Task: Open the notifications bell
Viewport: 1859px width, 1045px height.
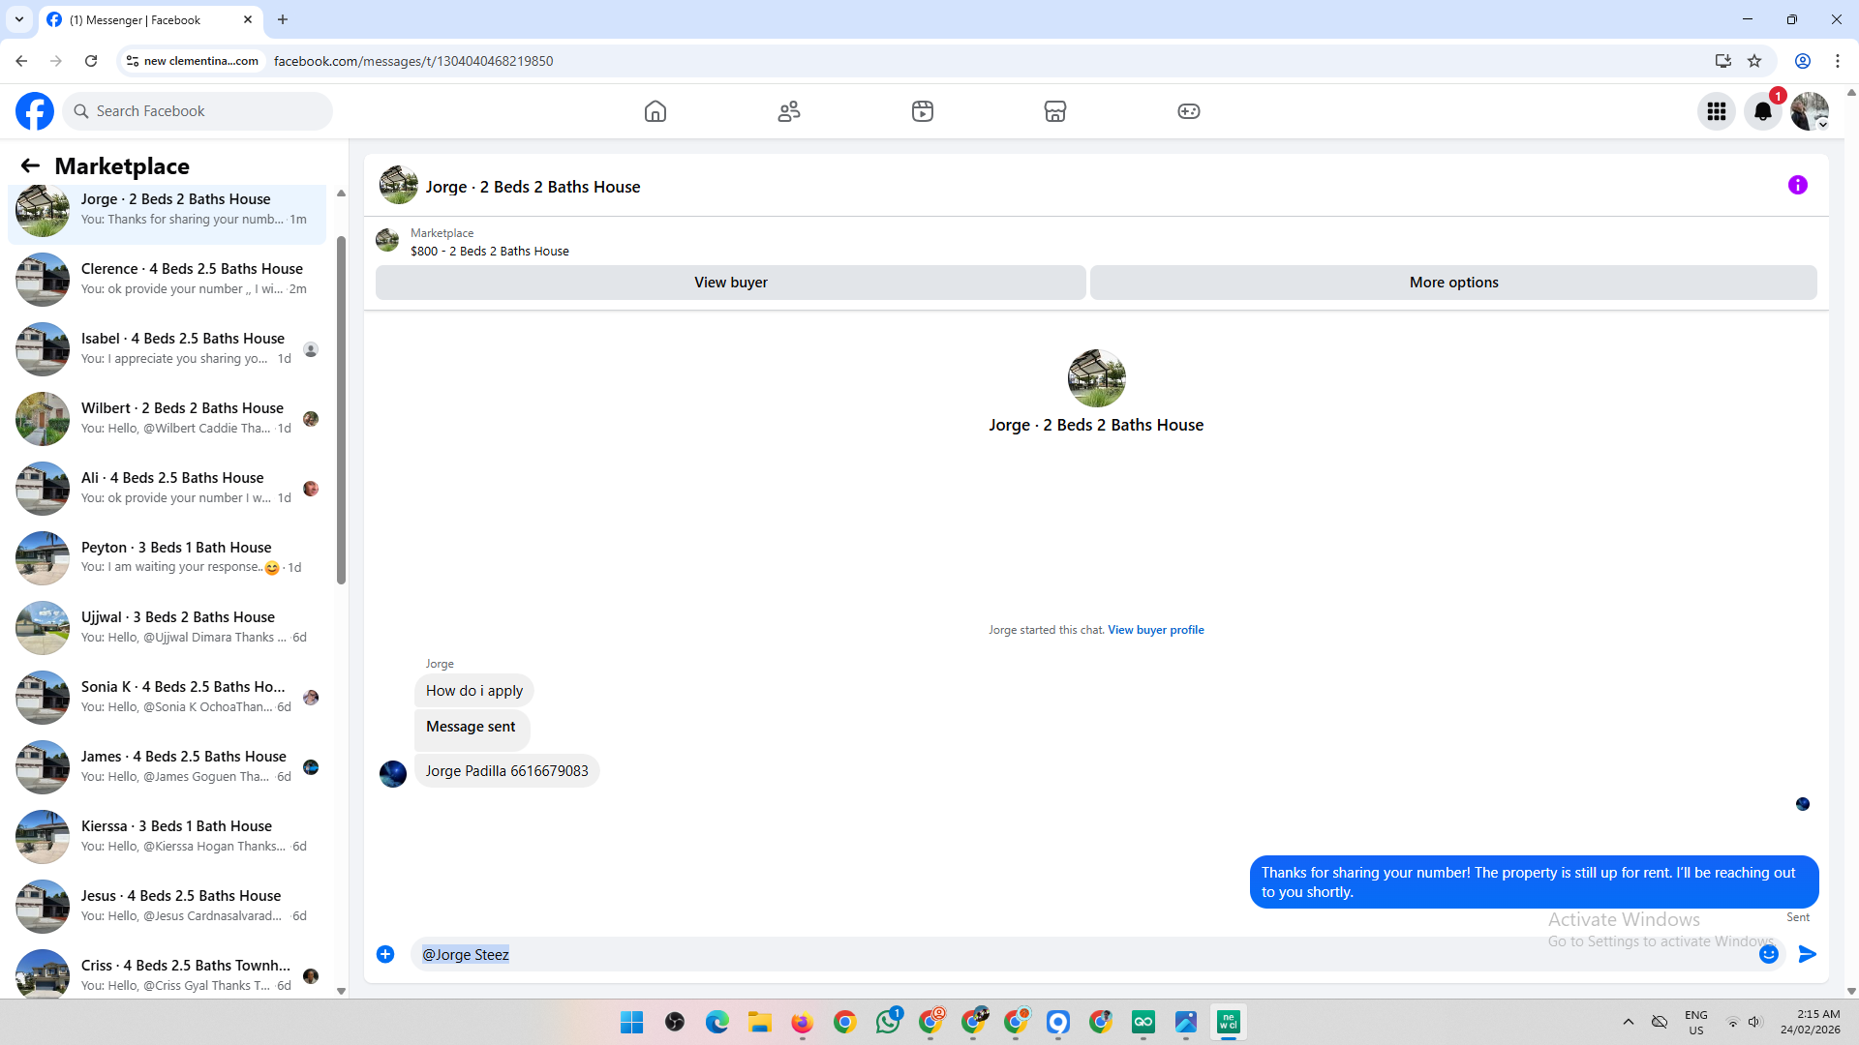Action: 1763,111
